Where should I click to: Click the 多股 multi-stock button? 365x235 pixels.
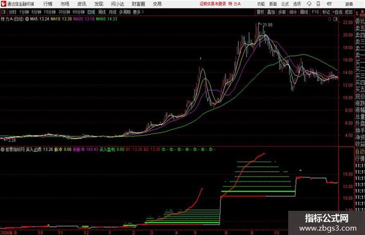(282, 12)
